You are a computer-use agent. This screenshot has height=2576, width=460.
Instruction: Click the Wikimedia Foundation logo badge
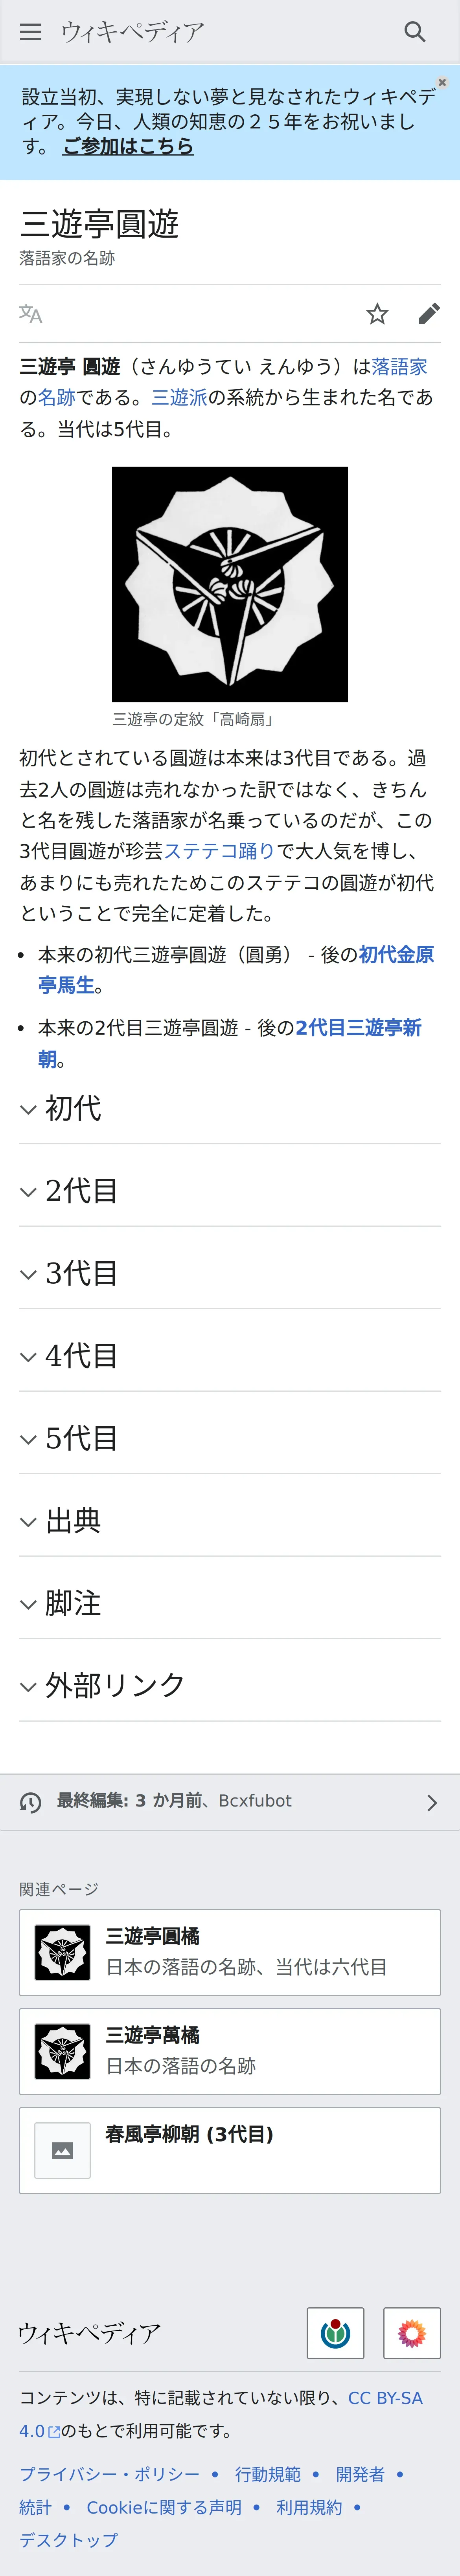click(335, 2333)
